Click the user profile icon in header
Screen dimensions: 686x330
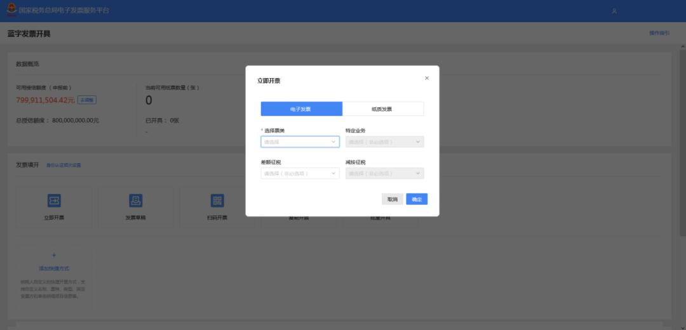tap(614, 11)
